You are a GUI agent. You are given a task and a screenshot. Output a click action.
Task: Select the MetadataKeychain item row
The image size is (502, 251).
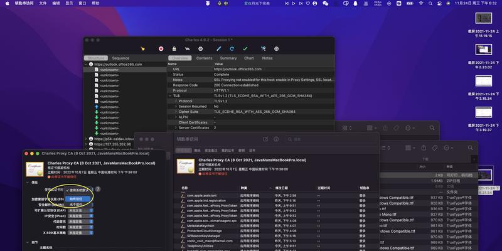click(276, 226)
